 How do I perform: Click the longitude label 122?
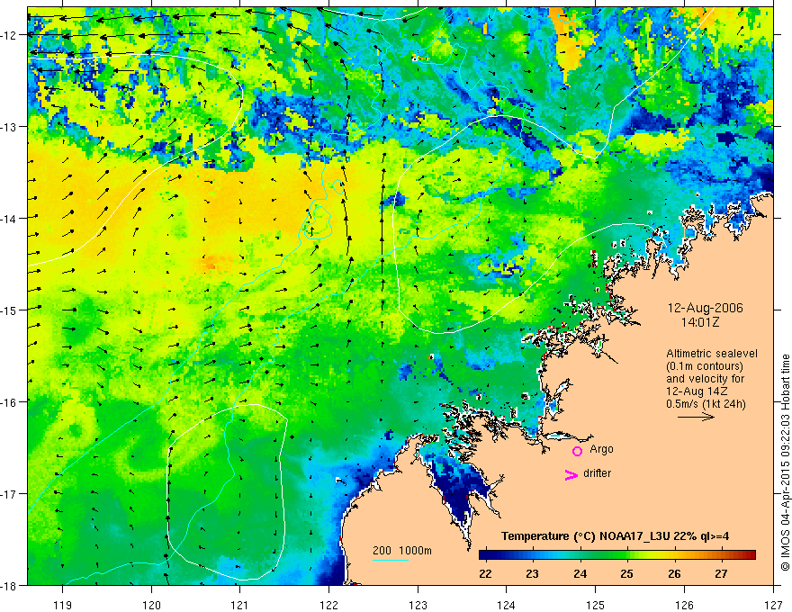click(328, 605)
